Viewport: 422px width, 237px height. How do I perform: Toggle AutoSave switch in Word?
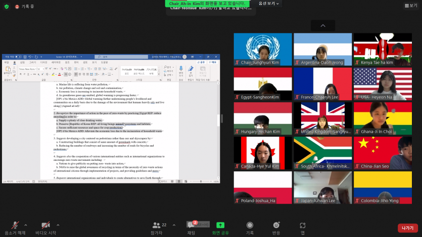point(18,56)
